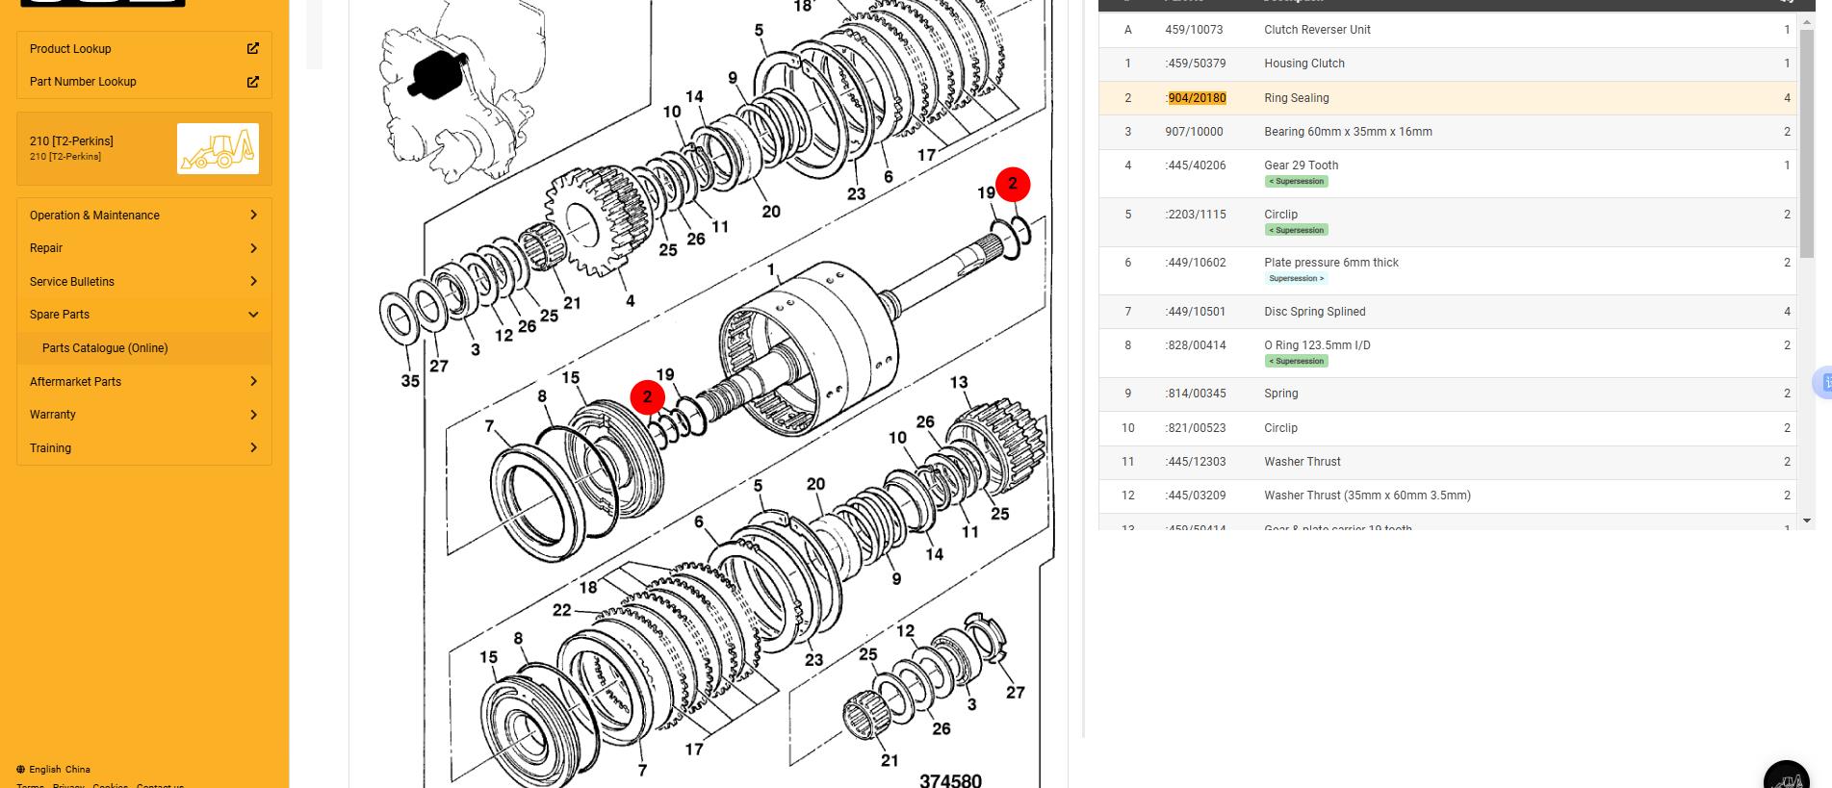Click the red marker 2 beside the clutch piston
This screenshot has width=1832, height=788.
[647, 396]
